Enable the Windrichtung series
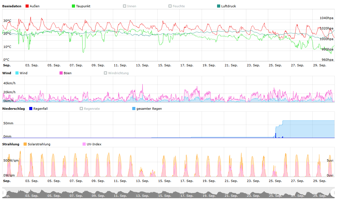The image size is (337, 210). 106,73
